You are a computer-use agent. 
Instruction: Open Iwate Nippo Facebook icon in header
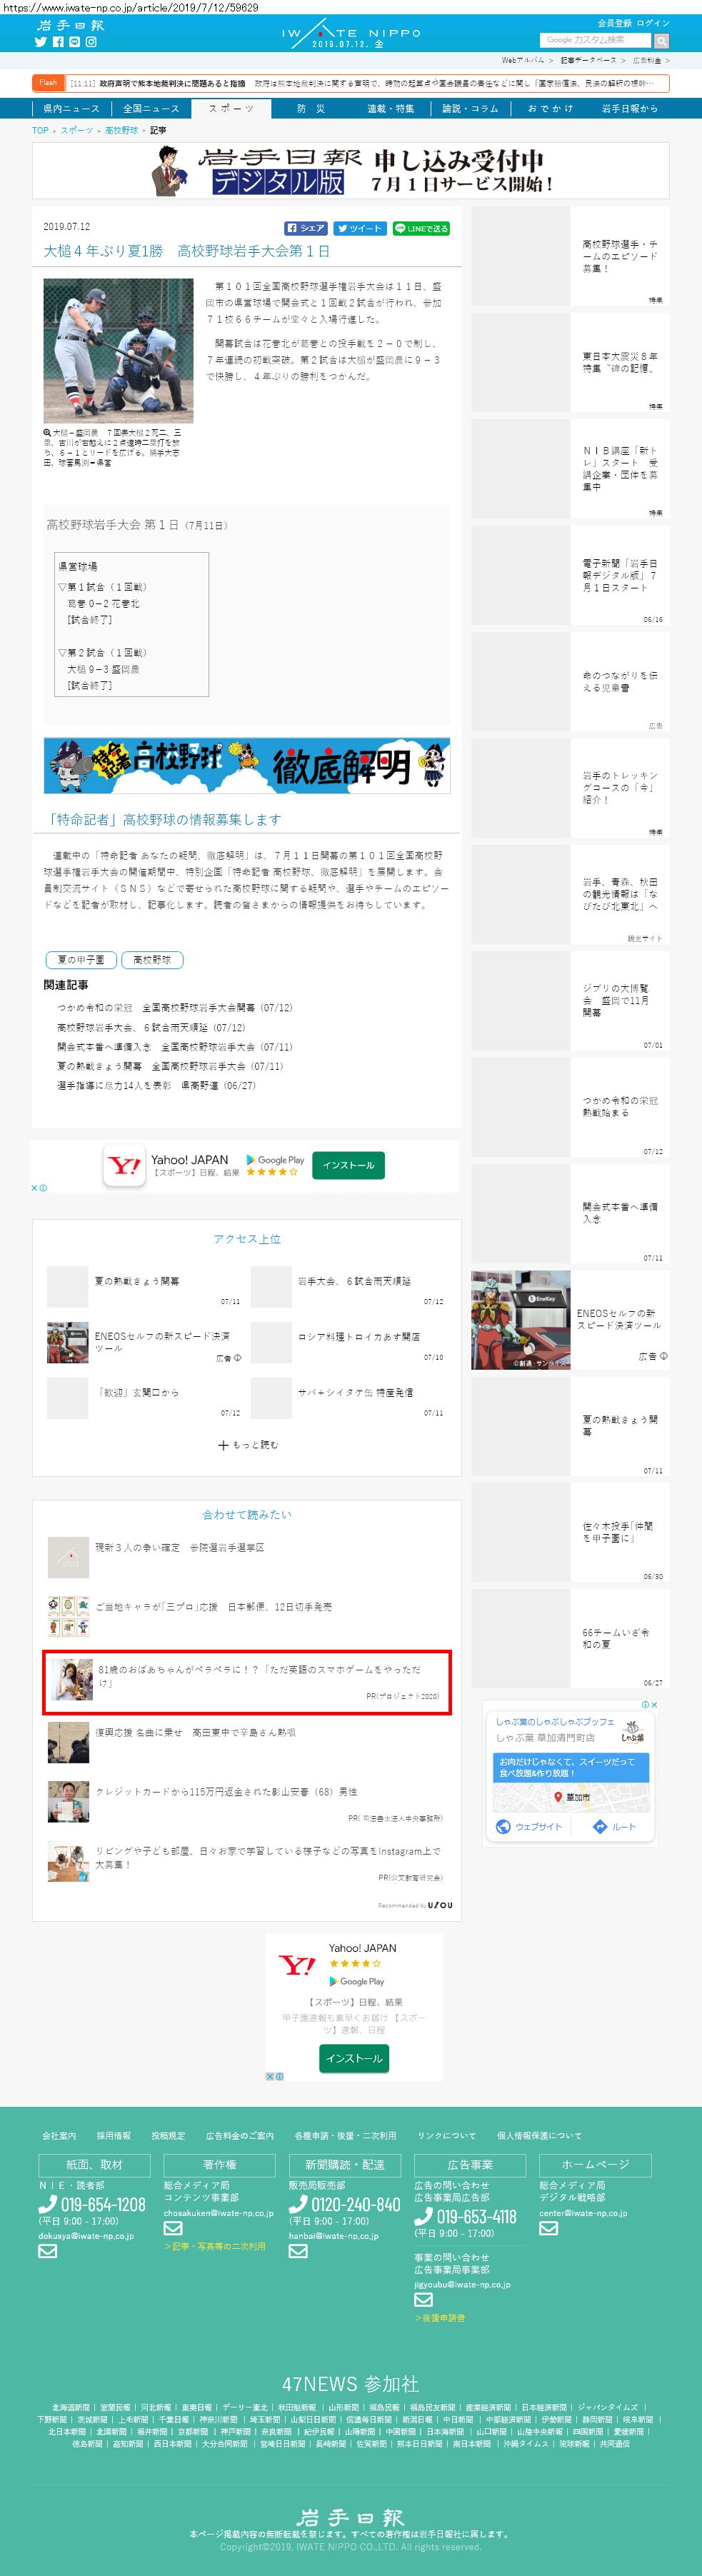[x=58, y=42]
